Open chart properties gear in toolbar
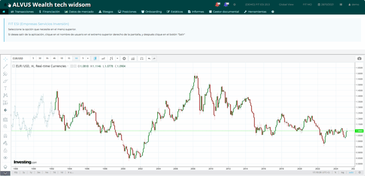Viewport: 365px width, 176px height. [x=124, y=58]
